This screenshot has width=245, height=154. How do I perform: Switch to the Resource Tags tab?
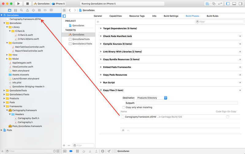pos(137,16)
